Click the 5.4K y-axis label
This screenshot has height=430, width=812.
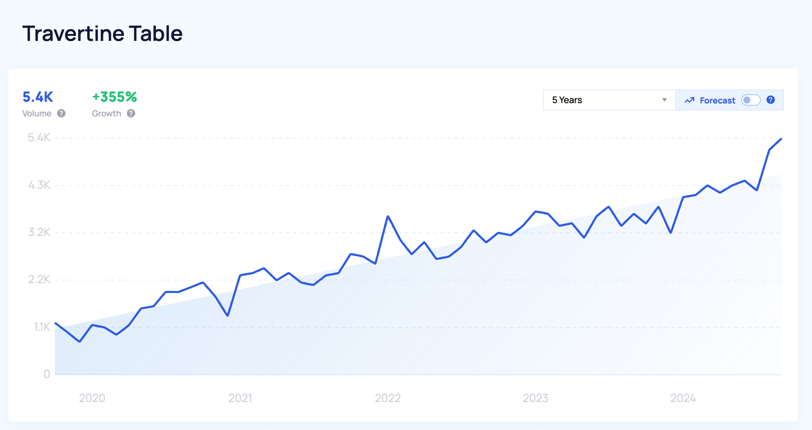pyautogui.click(x=39, y=137)
